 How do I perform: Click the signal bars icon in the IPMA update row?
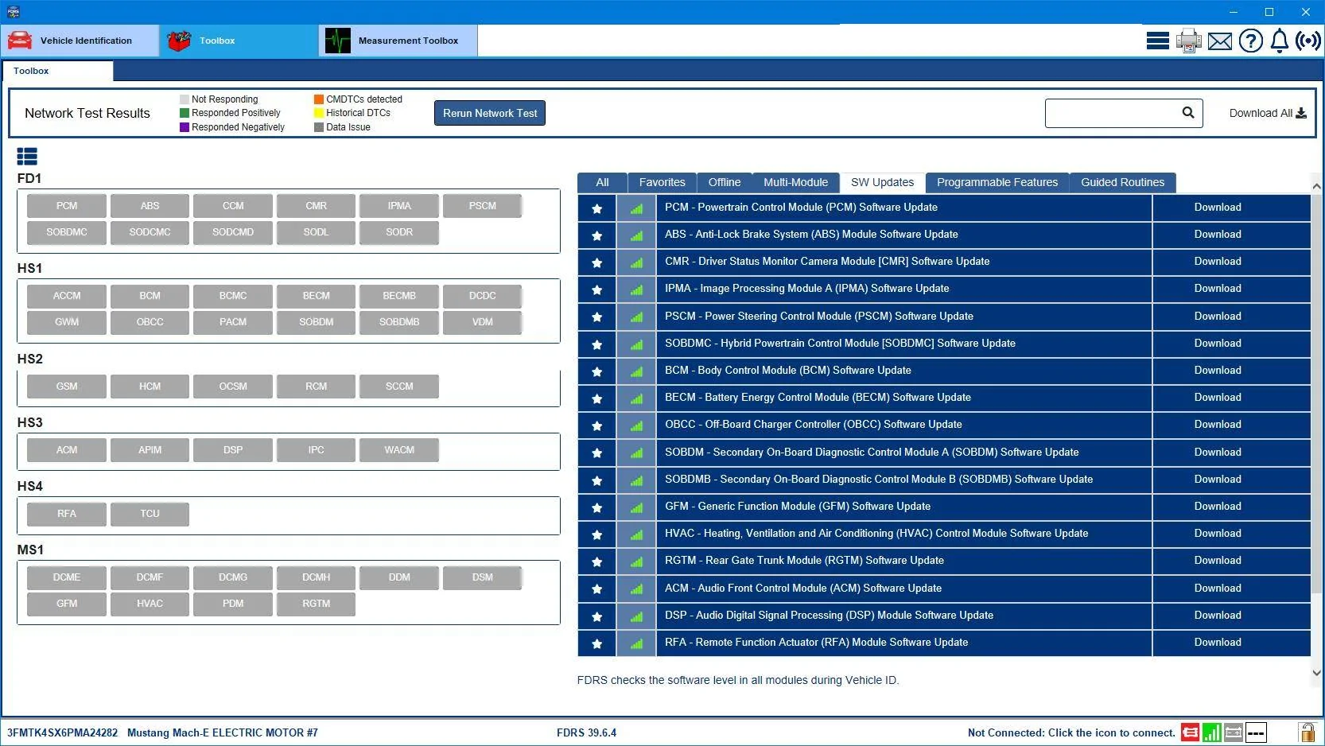(x=636, y=289)
